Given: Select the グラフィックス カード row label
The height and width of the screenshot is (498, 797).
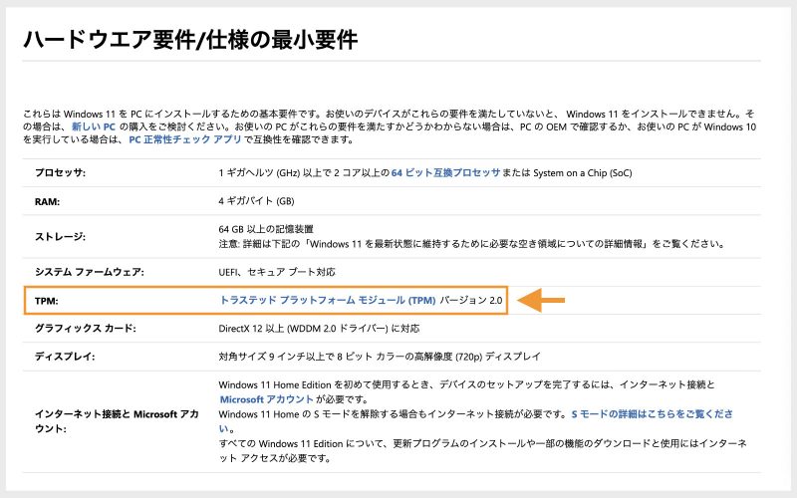Looking at the screenshot, I should pyautogui.click(x=85, y=328).
